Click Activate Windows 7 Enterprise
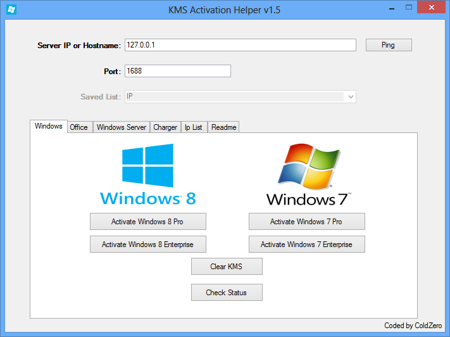The height and width of the screenshot is (337, 450). point(307,245)
